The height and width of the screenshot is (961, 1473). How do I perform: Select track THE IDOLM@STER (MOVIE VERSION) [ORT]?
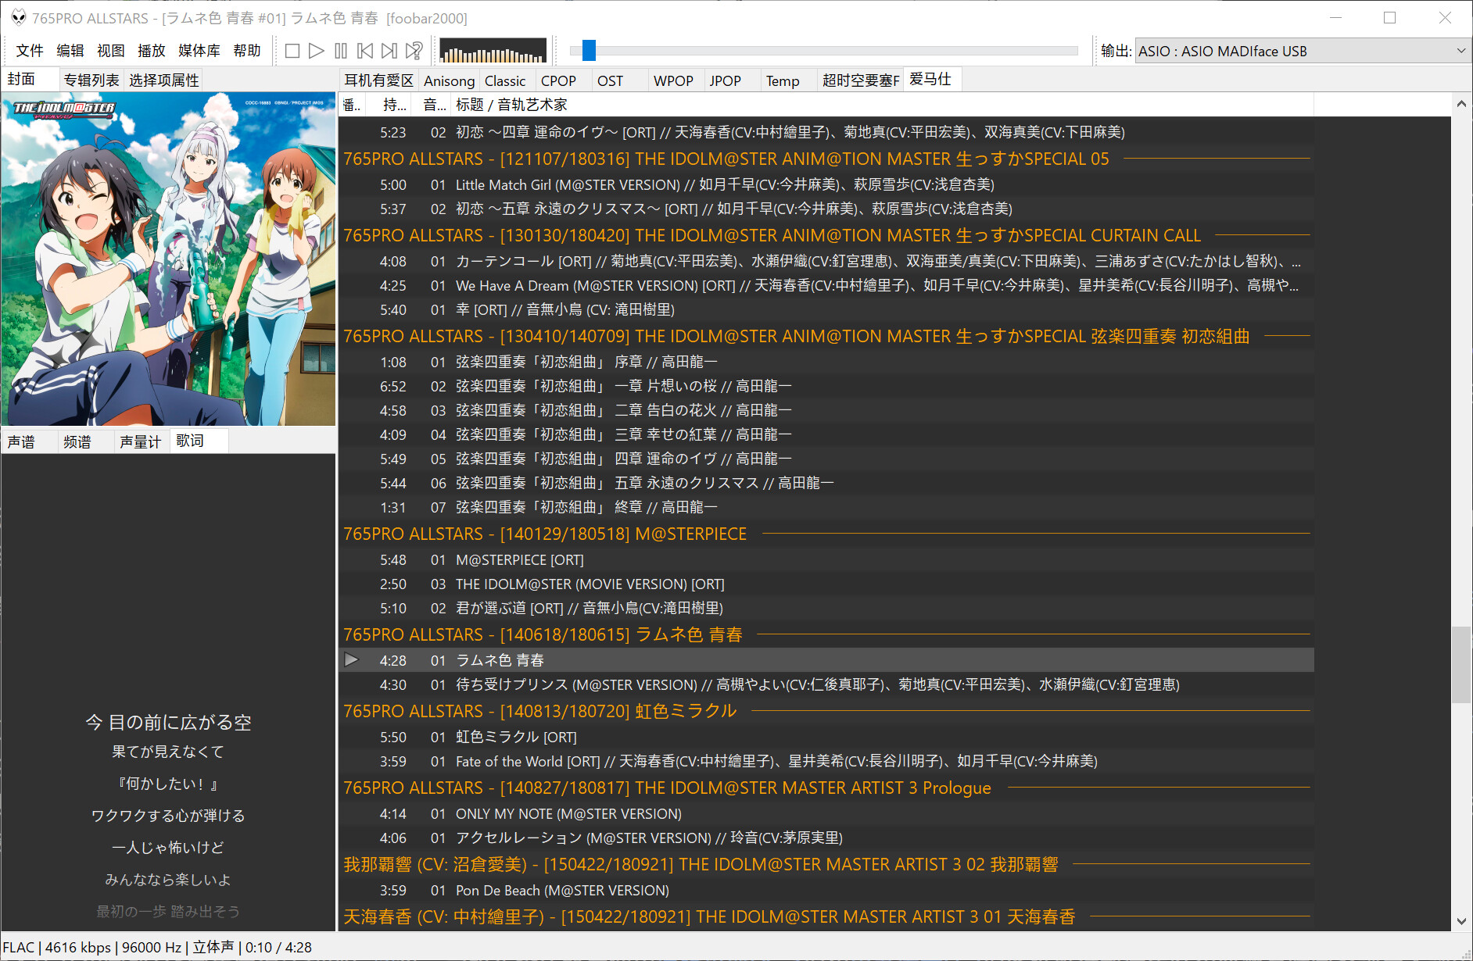coord(826,584)
